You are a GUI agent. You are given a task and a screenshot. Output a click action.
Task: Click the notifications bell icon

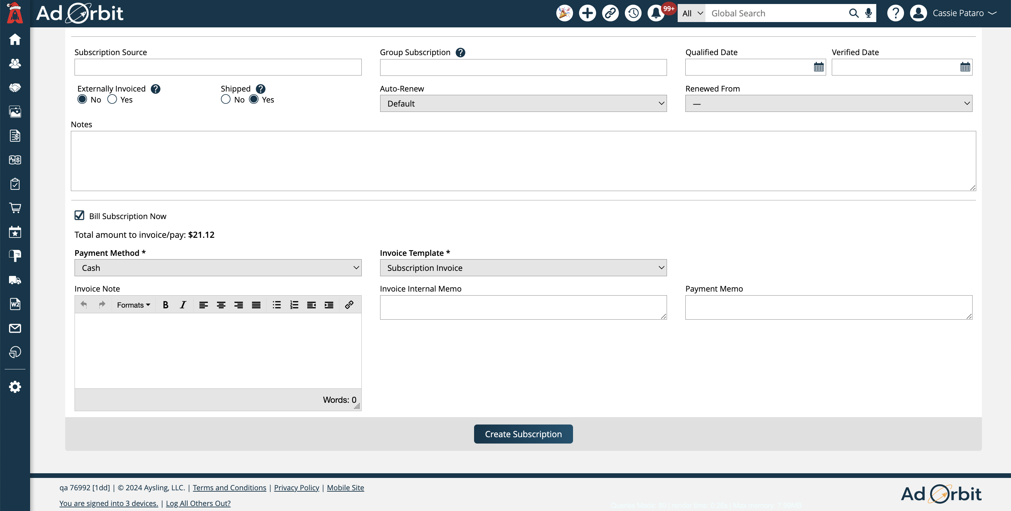click(x=655, y=13)
